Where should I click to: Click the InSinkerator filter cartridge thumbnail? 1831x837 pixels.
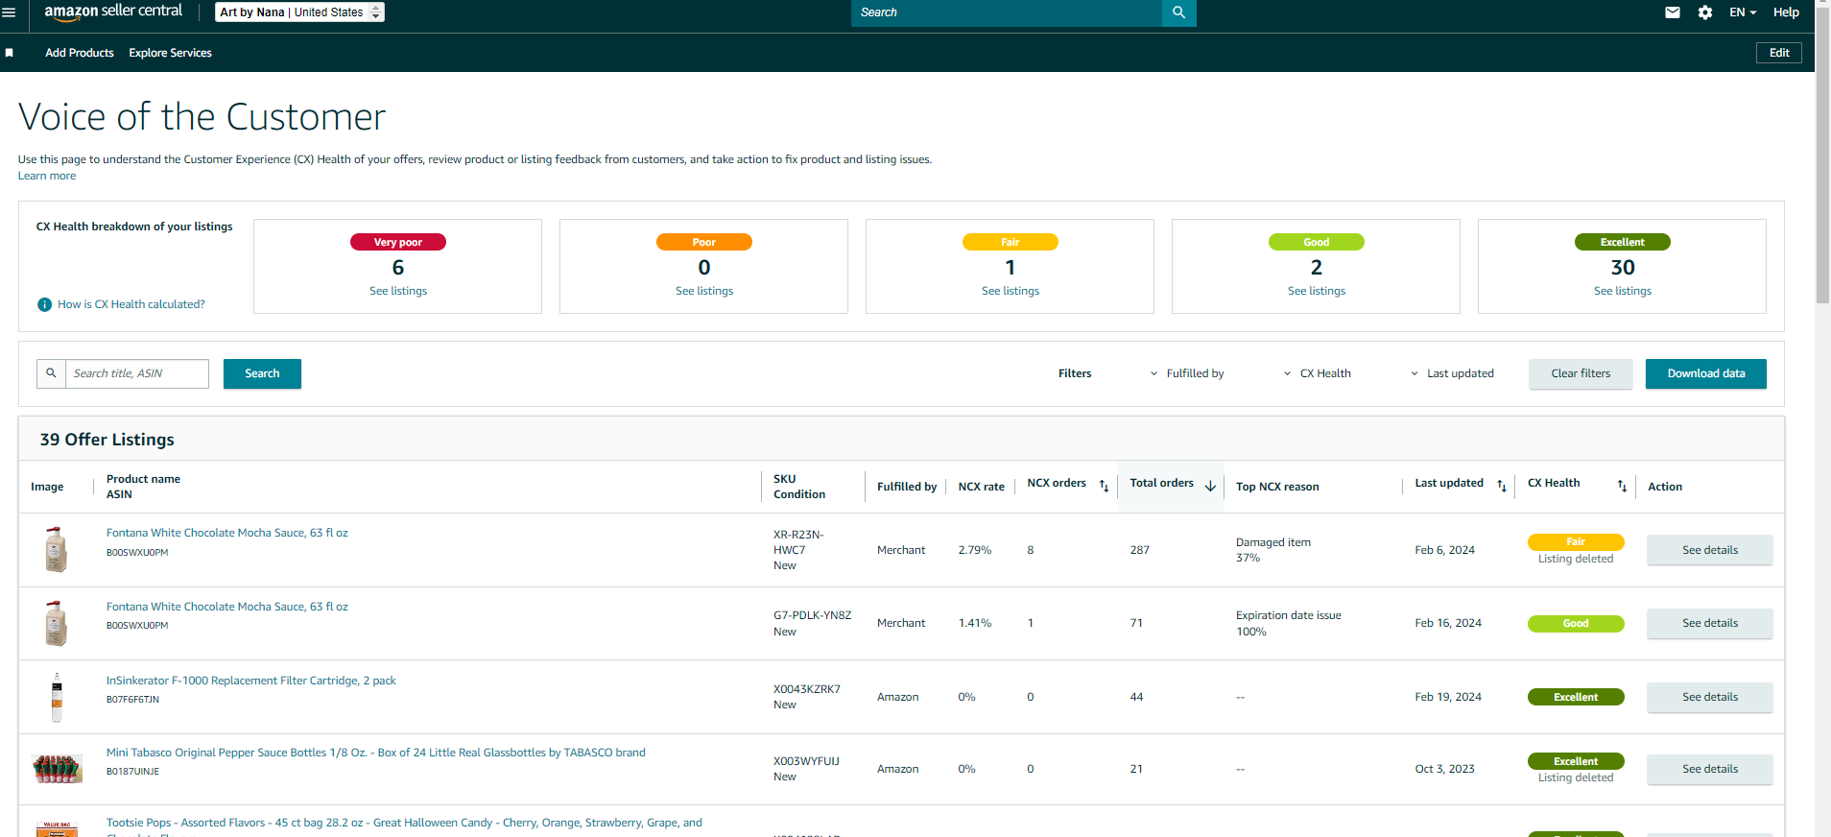point(57,697)
